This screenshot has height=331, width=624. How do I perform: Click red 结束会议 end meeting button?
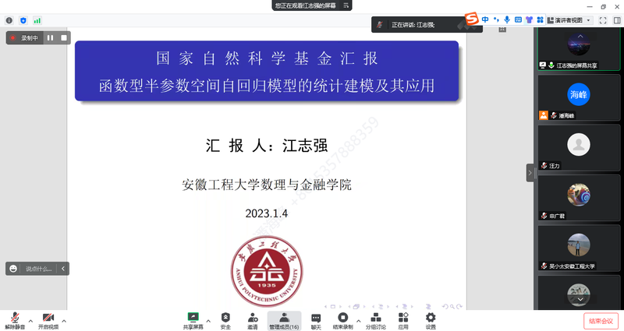[601, 320]
